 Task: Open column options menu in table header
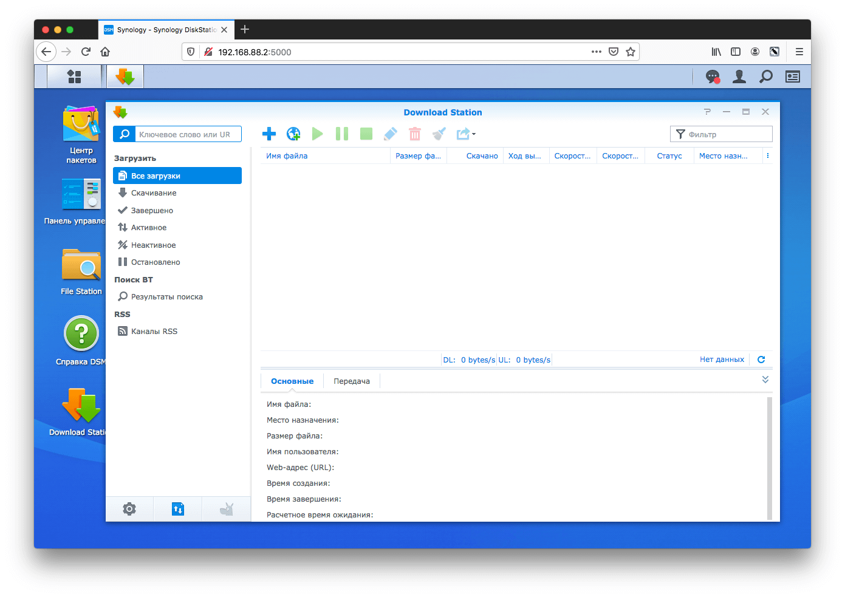(x=768, y=156)
